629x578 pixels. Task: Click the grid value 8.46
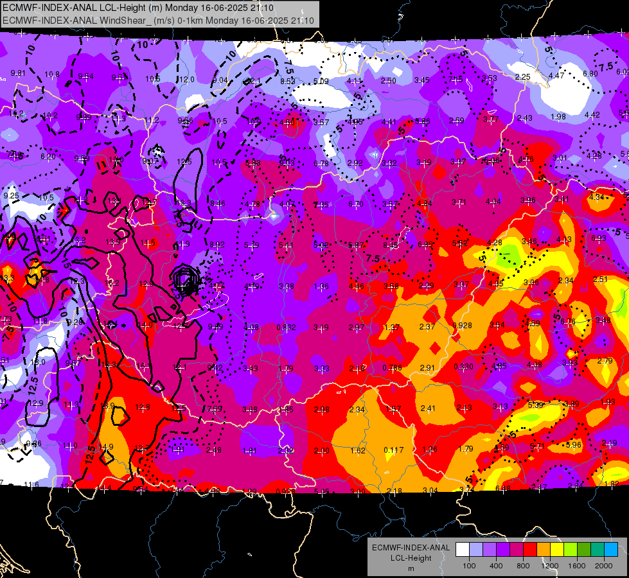(217, 204)
